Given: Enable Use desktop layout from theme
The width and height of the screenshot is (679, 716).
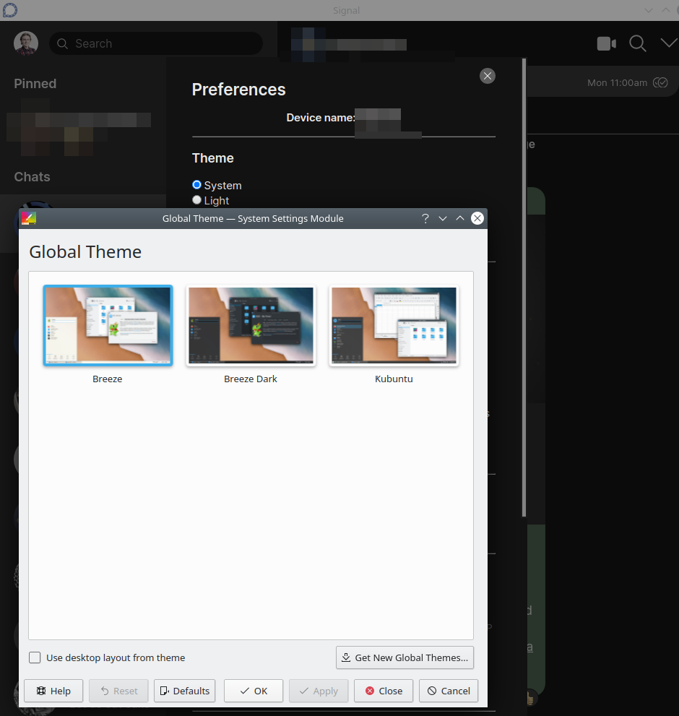Looking at the screenshot, I should [35, 657].
